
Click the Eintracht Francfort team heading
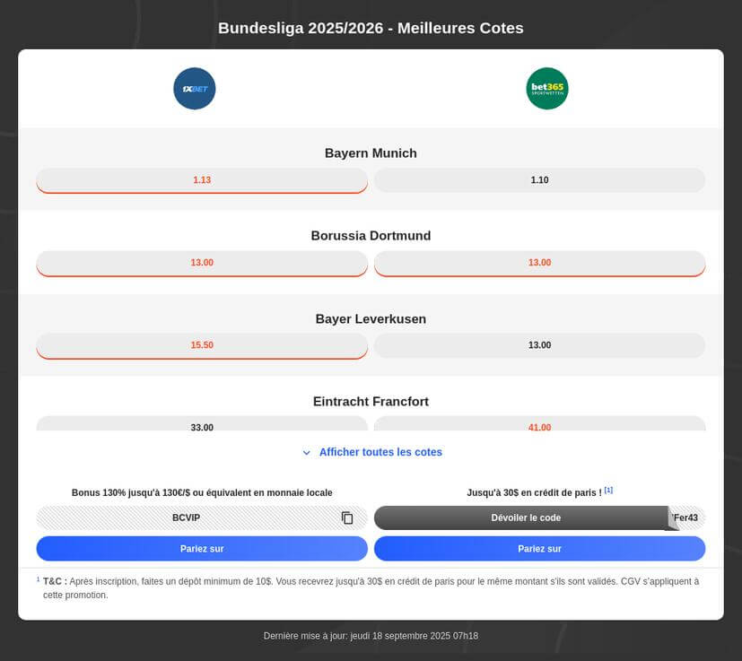[x=371, y=402]
